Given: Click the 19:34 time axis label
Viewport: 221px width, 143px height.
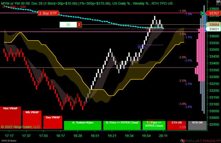Looking at the screenshot, I should point(129,136).
